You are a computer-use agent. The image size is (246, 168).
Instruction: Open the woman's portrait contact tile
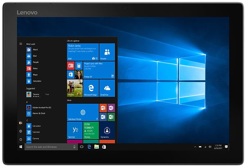(x=79, y=74)
